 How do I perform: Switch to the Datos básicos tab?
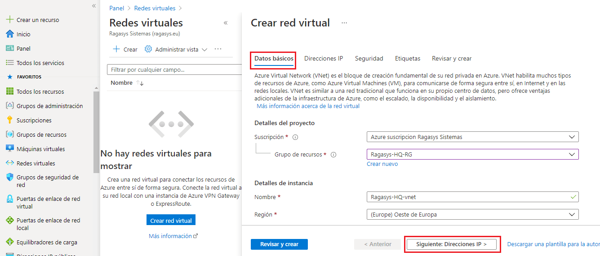click(x=273, y=59)
